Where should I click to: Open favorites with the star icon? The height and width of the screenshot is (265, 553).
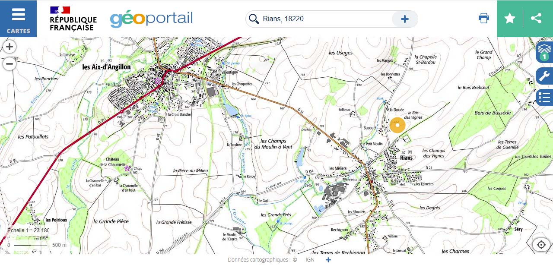click(x=510, y=19)
